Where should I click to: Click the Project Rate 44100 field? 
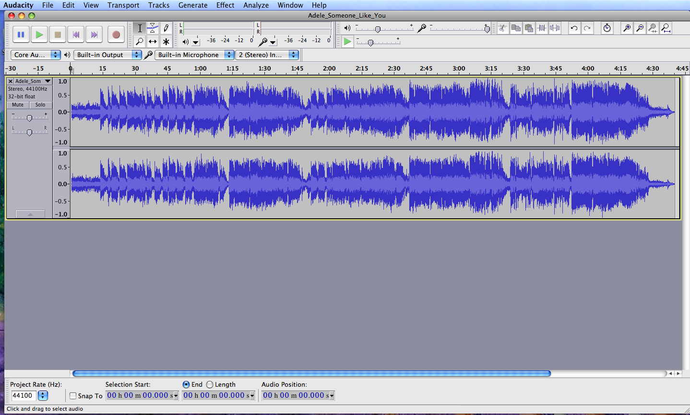[x=24, y=396]
